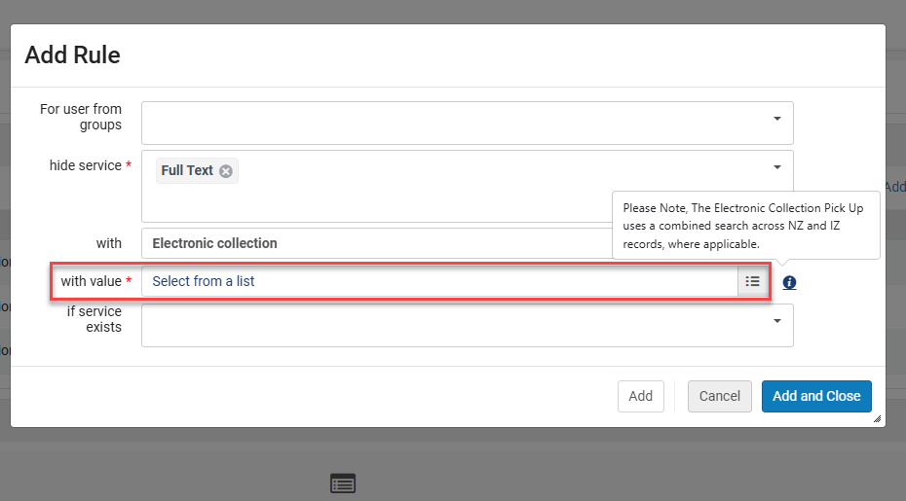Click the Add button

640,396
